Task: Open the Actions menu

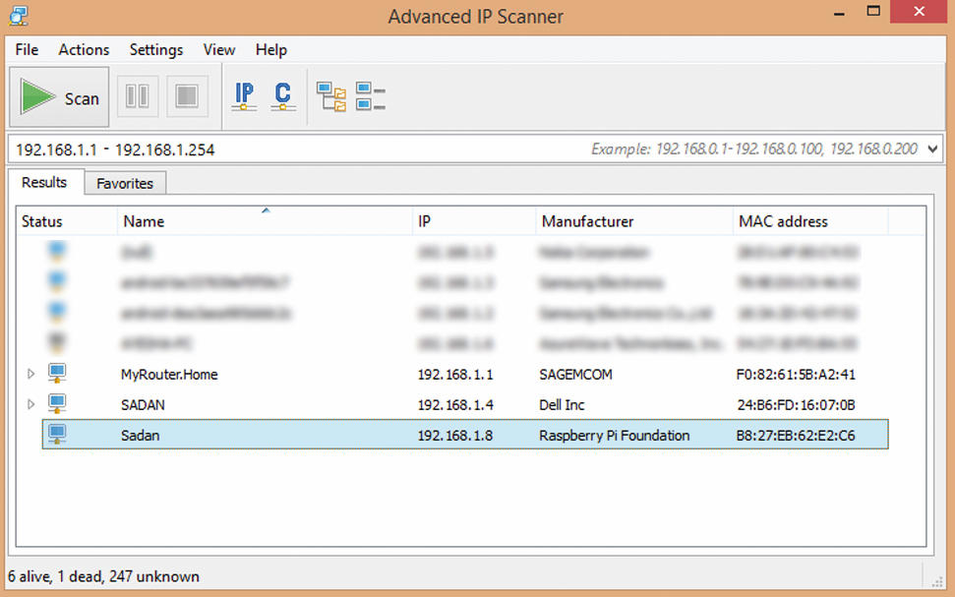Action: point(84,50)
